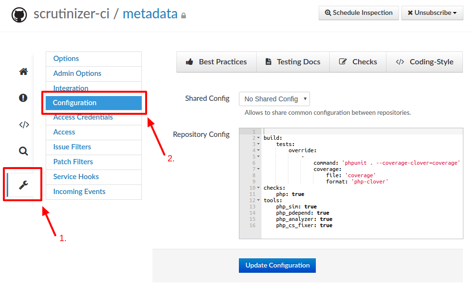This screenshot has width=473, height=292.
Task: Click line number 16 in the gutter
Action: [252, 225]
